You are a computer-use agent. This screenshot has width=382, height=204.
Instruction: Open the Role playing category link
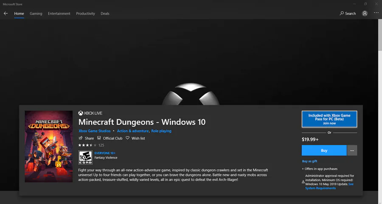[x=161, y=131]
